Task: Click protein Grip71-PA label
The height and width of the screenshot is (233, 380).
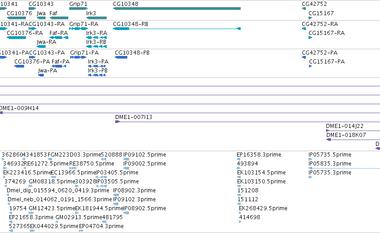Action: 84,53
